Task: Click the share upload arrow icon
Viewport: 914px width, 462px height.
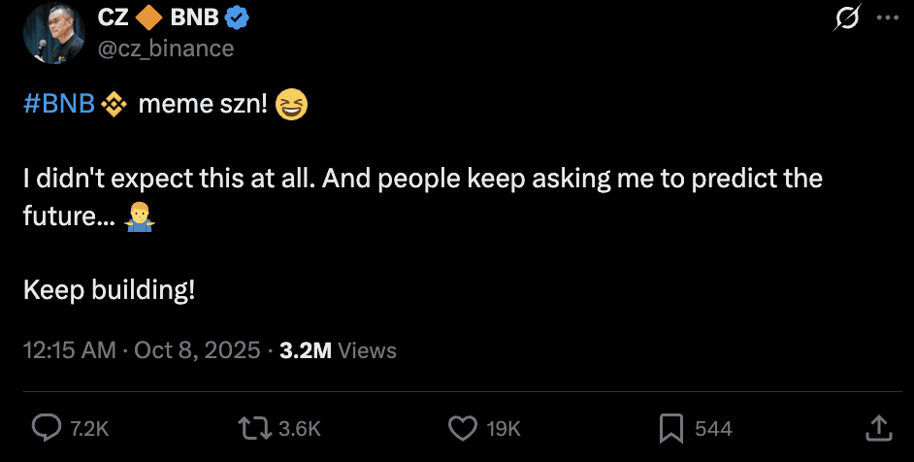Action: coord(878,427)
